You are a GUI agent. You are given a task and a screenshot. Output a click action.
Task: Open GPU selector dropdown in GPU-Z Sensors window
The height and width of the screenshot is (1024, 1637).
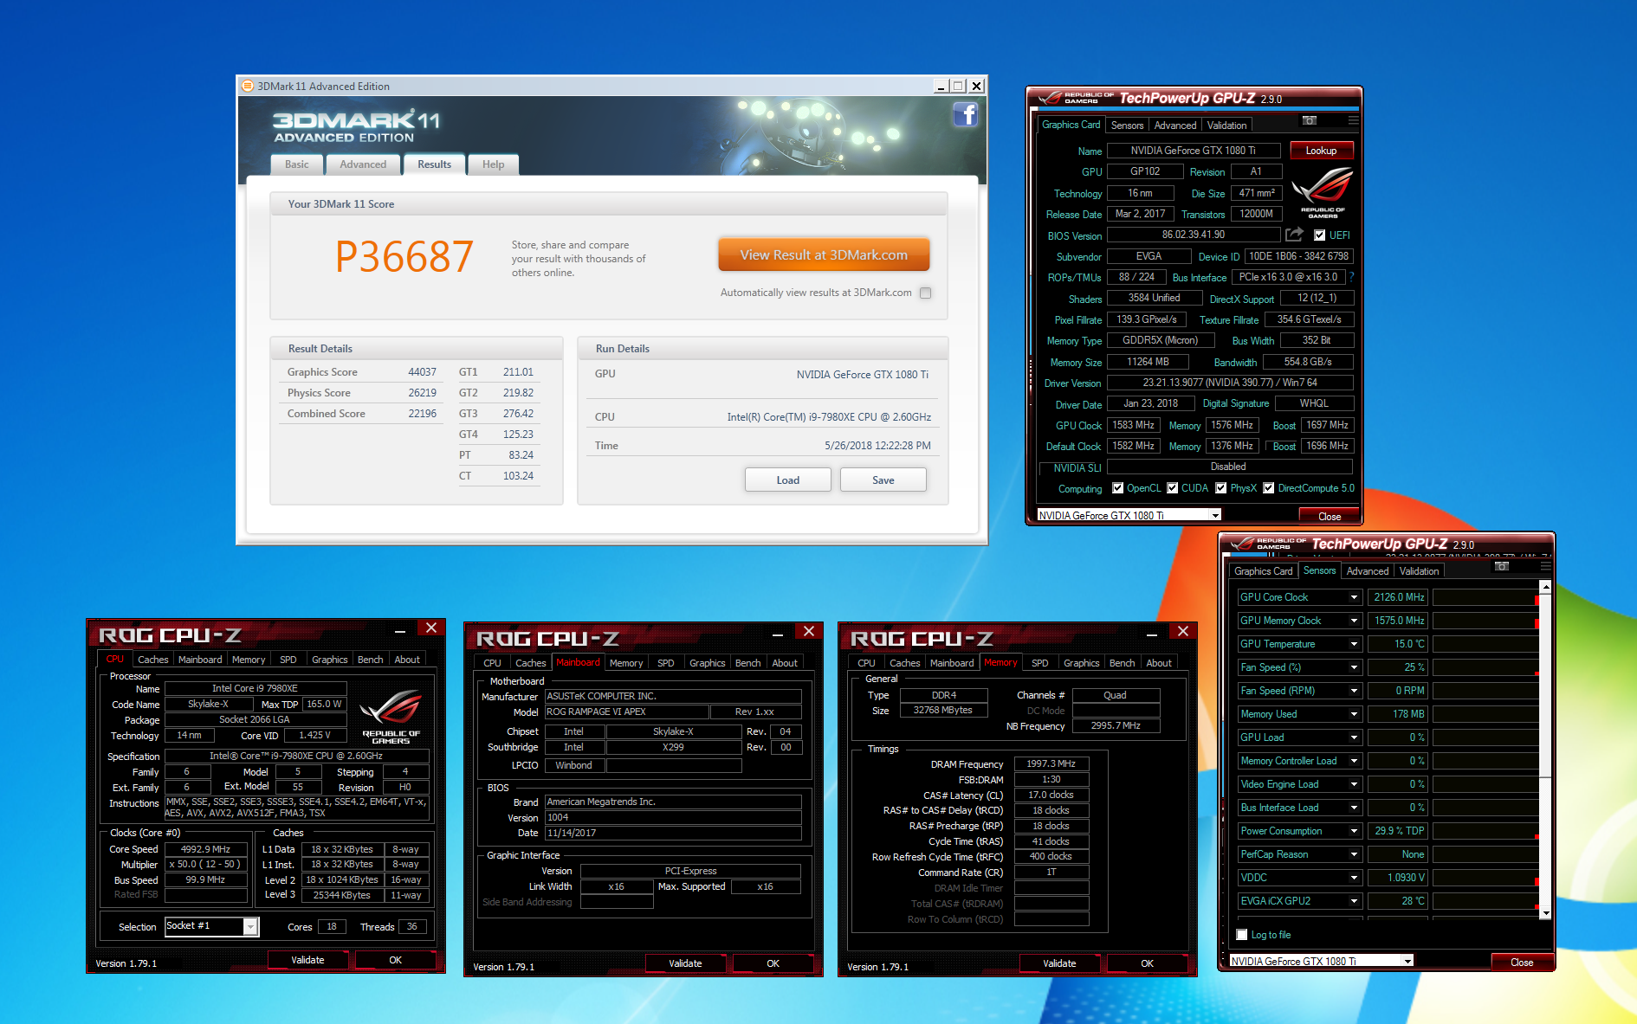pyautogui.click(x=1407, y=961)
